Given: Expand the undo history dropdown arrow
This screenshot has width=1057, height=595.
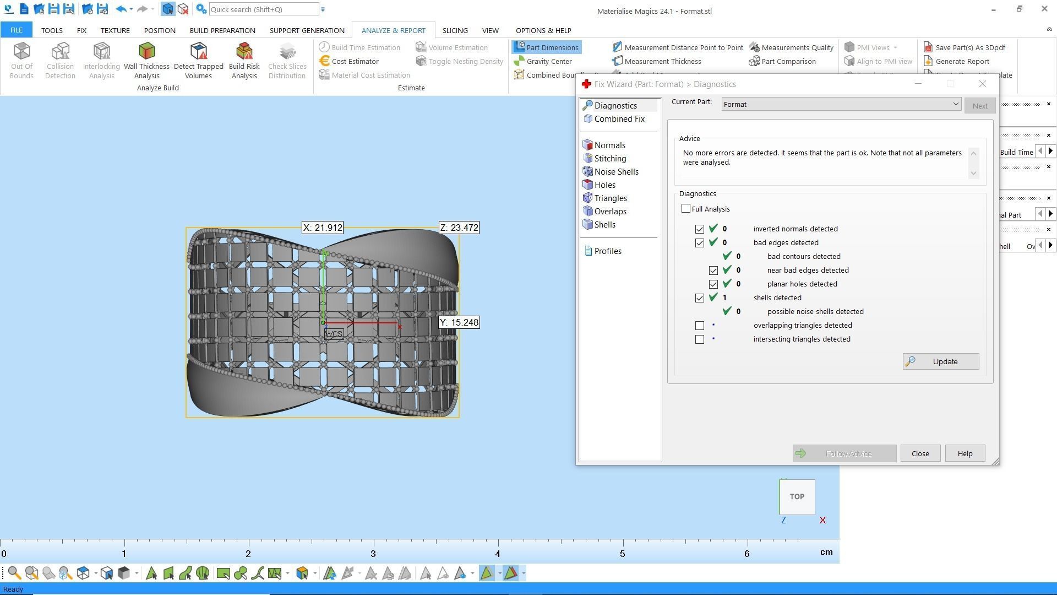Looking at the screenshot, I should (131, 9).
